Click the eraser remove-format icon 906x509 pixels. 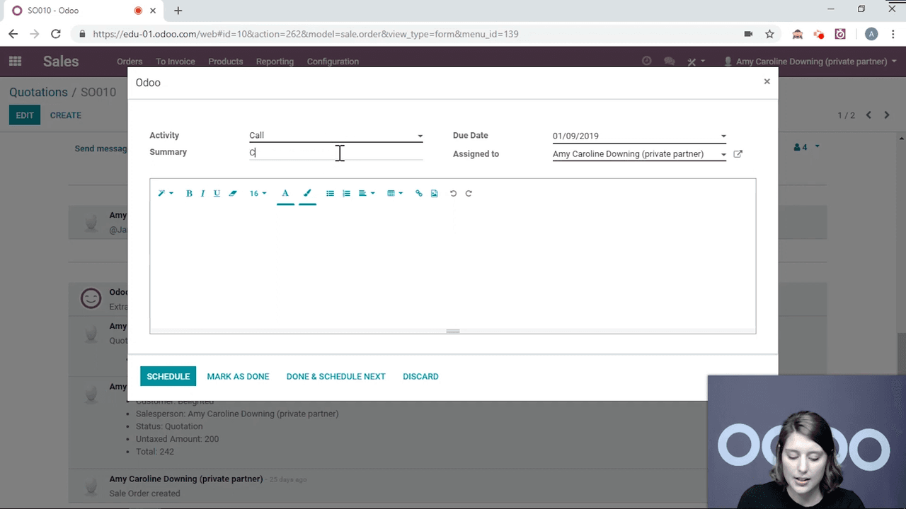click(x=233, y=194)
